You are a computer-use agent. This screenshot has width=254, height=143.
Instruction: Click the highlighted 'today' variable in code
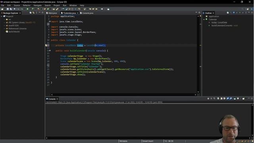click(80, 45)
